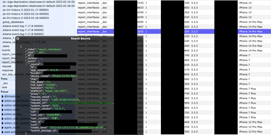Expand the agent_name field arrow
The height and width of the screenshot is (135, 271).
(3, 128)
